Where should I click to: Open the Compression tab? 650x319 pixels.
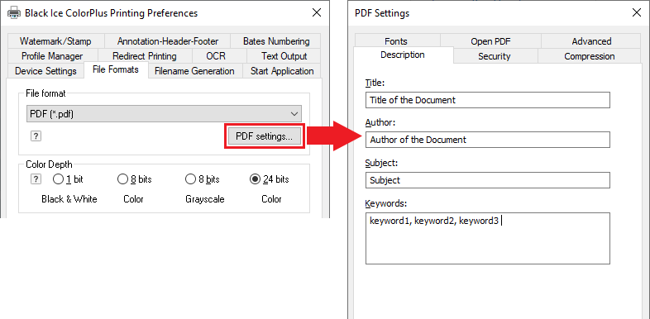click(x=590, y=56)
